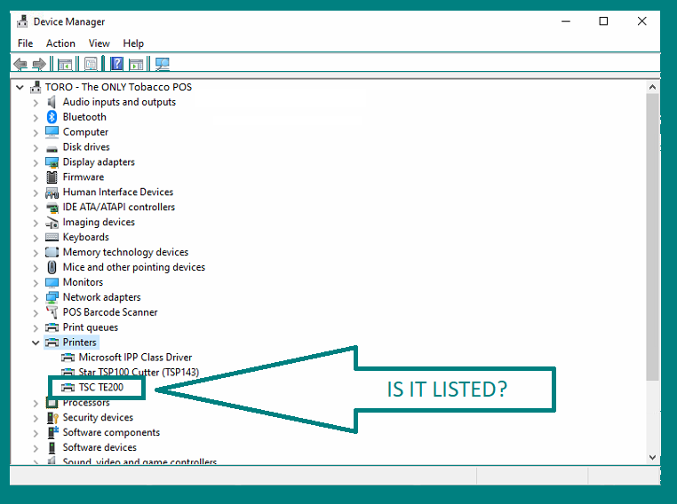Expand the Monitors chevron
Image resolution: width=677 pixels, height=504 pixels.
(36, 283)
